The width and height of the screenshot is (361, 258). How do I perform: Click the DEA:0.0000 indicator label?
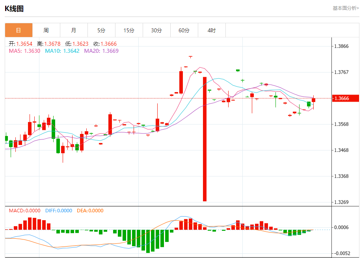pyautogui.click(x=90, y=211)
